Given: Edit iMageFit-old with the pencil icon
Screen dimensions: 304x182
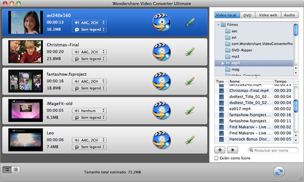Looking at the screenshot, I should [x=190, y=110].
